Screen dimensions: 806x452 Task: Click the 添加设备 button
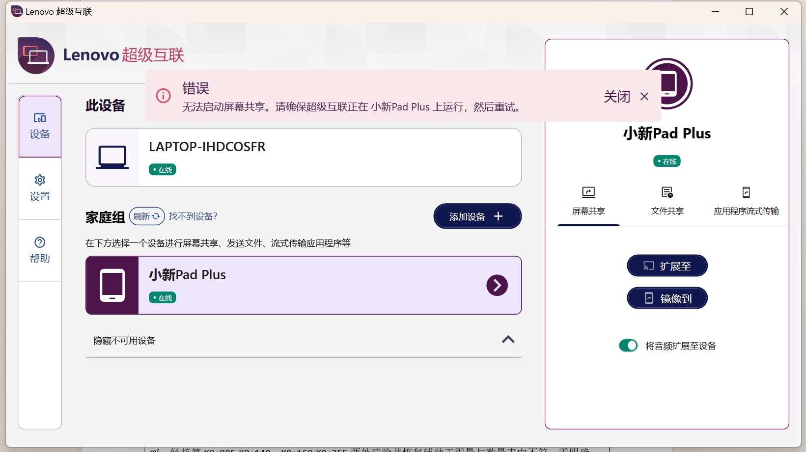point(477,216)
